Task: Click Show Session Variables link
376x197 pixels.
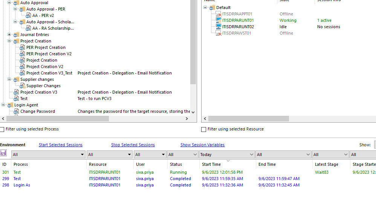Action: coord(202,145)
